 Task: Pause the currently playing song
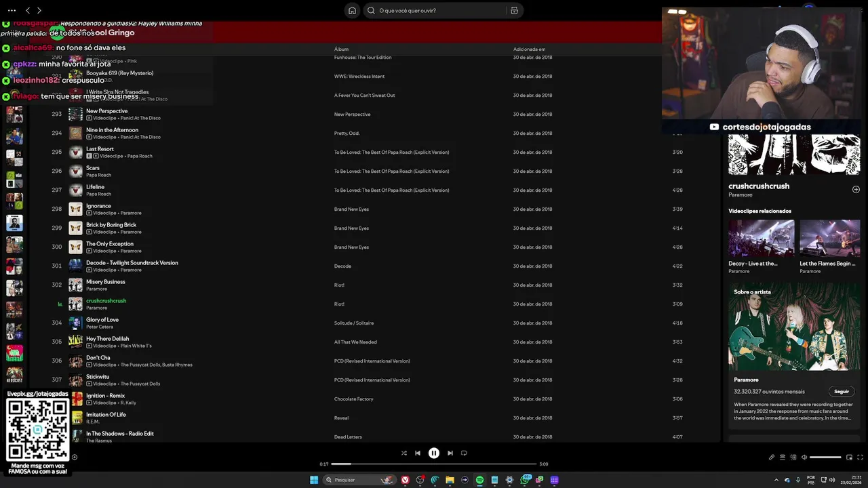(x=434, y=453)
